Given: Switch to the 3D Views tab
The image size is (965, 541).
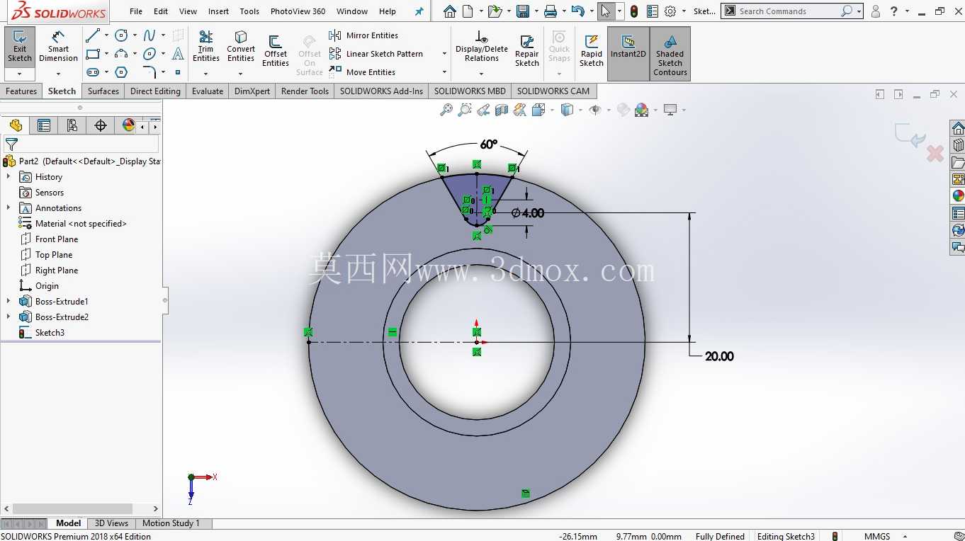Looking at the screenshot, I should 111,523.
